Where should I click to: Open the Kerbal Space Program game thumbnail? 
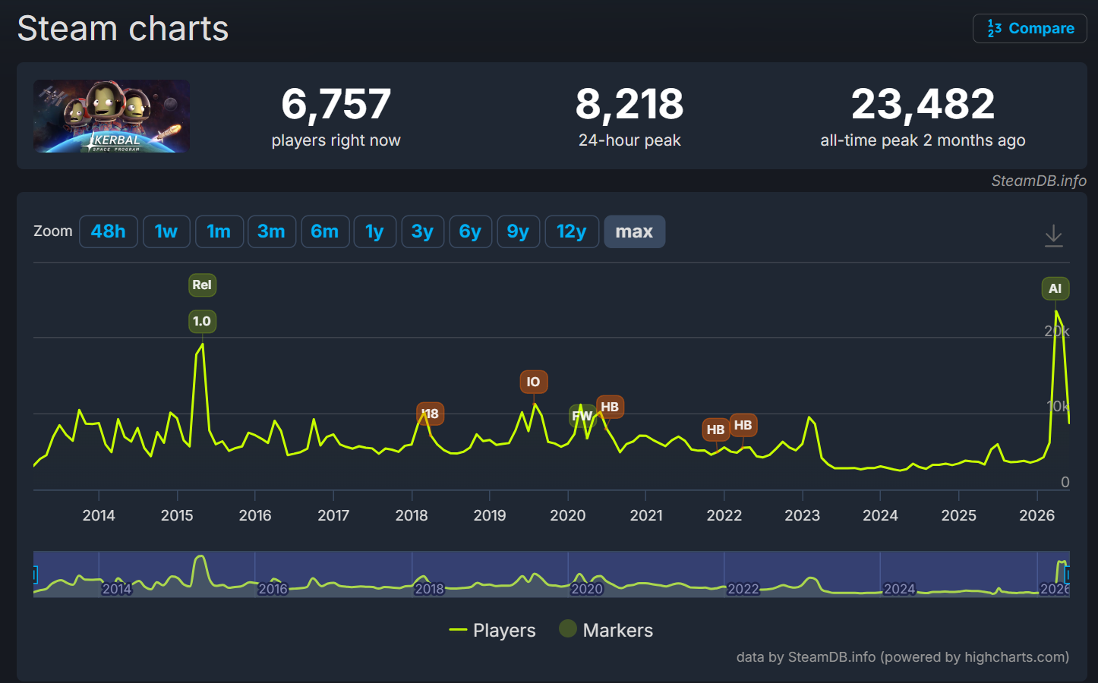[112, 116]
